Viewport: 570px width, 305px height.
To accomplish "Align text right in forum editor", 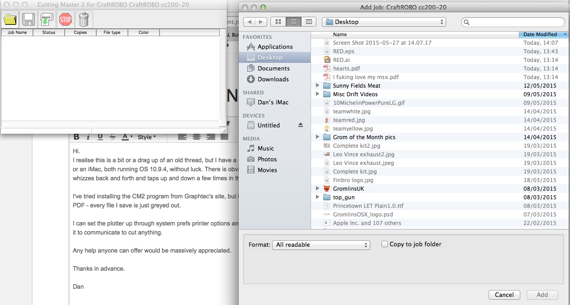I will point(211,137).
